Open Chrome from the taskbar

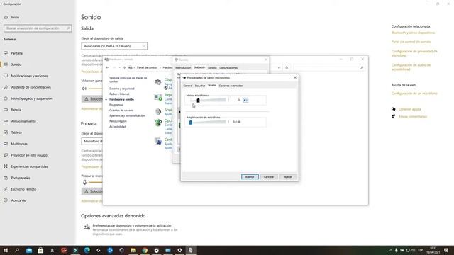145,250
